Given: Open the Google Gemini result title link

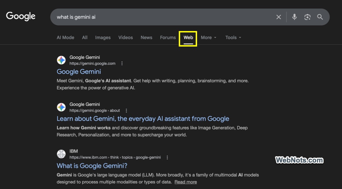Looking at the screenshot, I should (79, 72).
